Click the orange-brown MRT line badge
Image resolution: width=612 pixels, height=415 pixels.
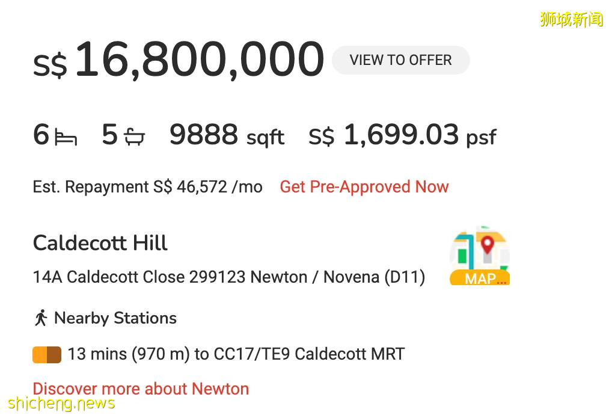47,354
